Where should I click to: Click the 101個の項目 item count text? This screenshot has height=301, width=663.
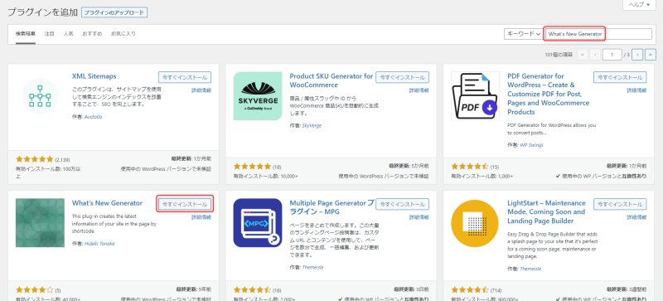[x=558, y=55]
